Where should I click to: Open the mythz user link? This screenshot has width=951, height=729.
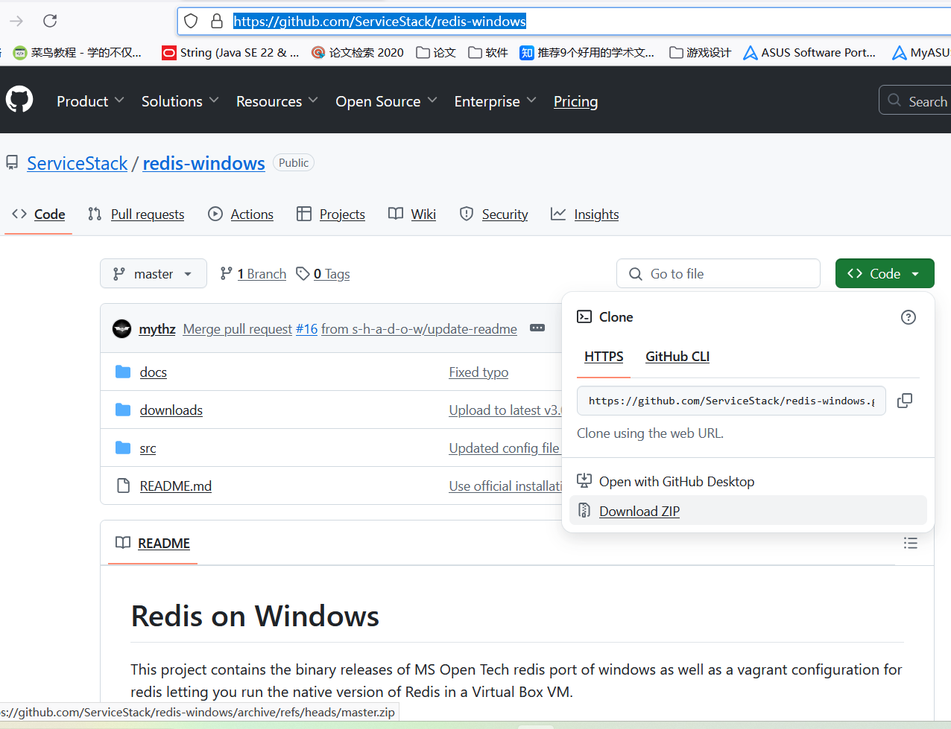coord(157,328)
